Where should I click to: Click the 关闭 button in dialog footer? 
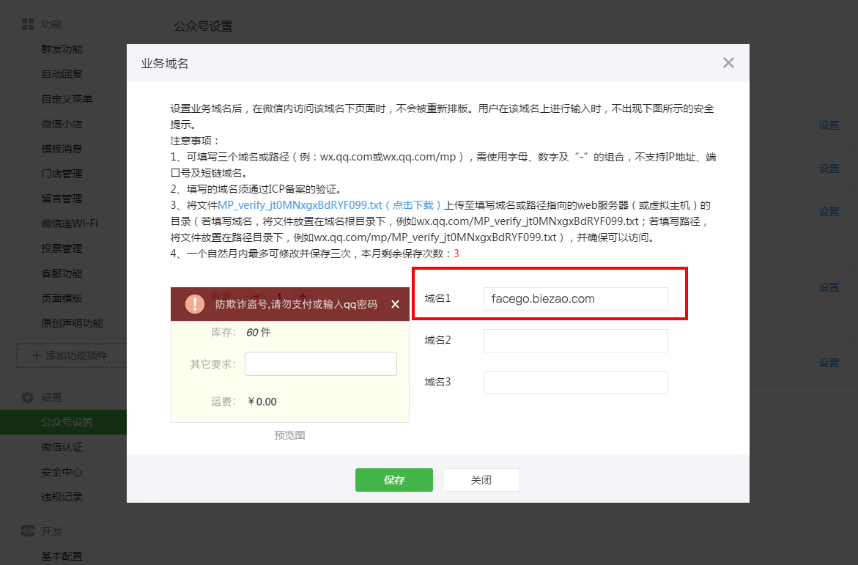point(481,480)
